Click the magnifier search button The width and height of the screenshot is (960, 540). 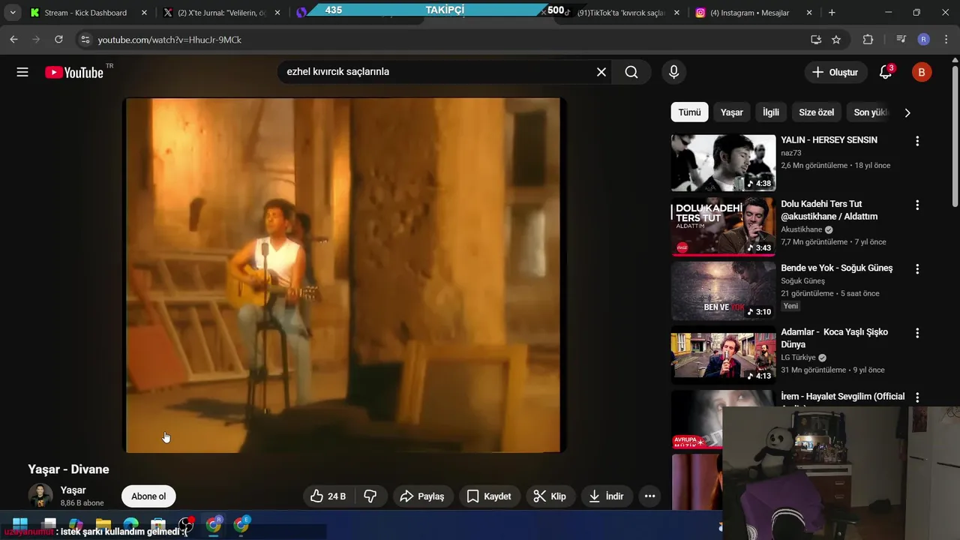pos(631,72)
